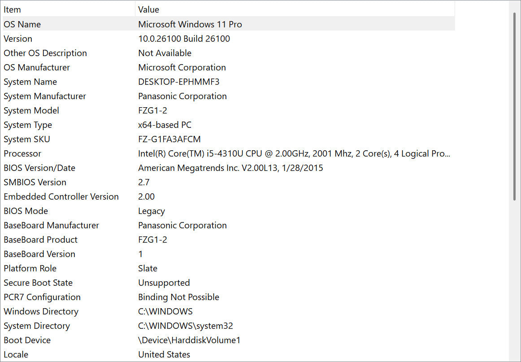Select the Version row
Viewport: 521px width, 362px height.
[18, 39]
